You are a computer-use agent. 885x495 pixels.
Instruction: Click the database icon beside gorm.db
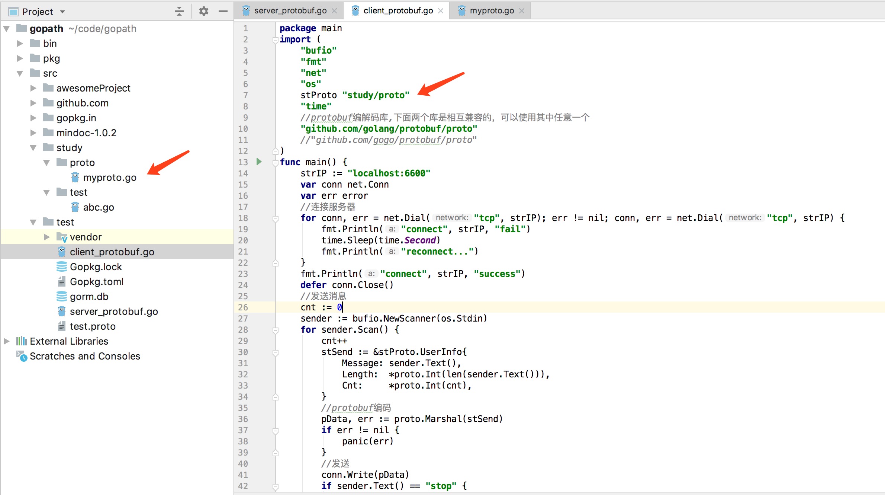pos(62,297)
